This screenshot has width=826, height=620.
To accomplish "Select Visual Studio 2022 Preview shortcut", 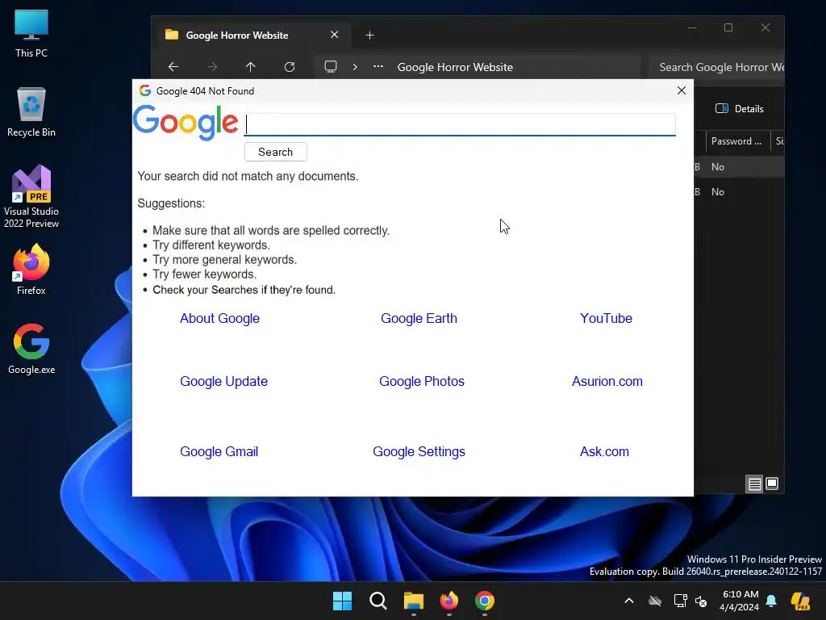I will (31, 196).
